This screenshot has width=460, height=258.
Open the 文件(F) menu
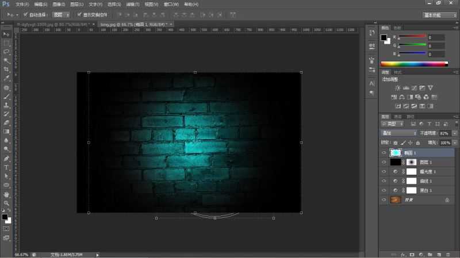click(x=22, y=4)
